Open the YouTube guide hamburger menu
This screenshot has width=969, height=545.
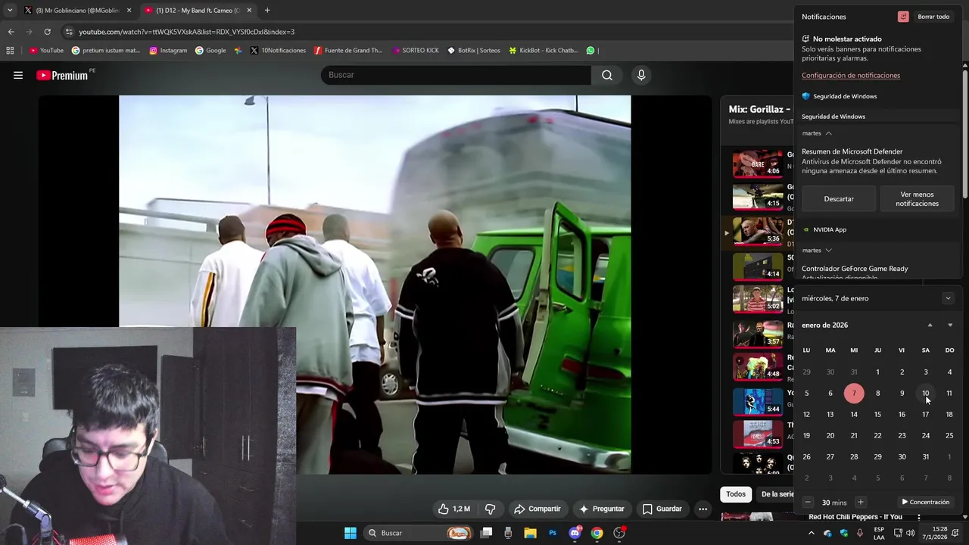coord(18,75)
